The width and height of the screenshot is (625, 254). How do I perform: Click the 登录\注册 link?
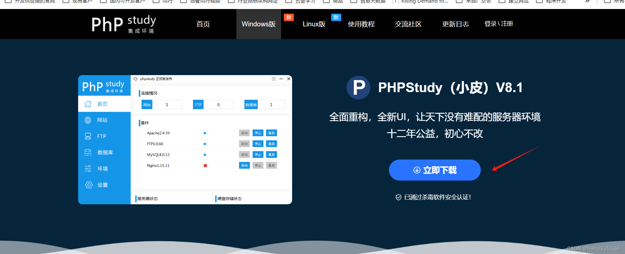click(498, 24)
